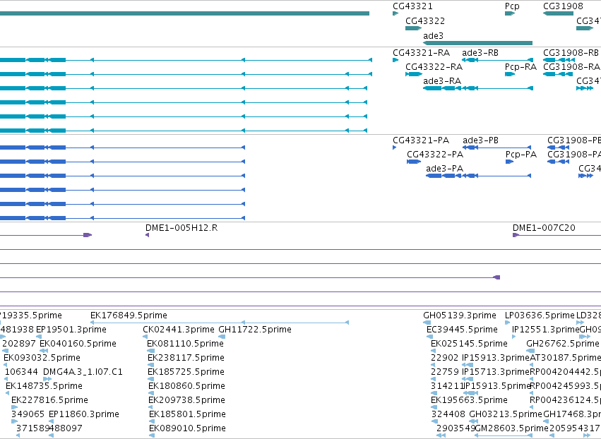Select the ade3-RA transcript label
The width and height of the screenshot is (601, 439).
coord(442,81)
